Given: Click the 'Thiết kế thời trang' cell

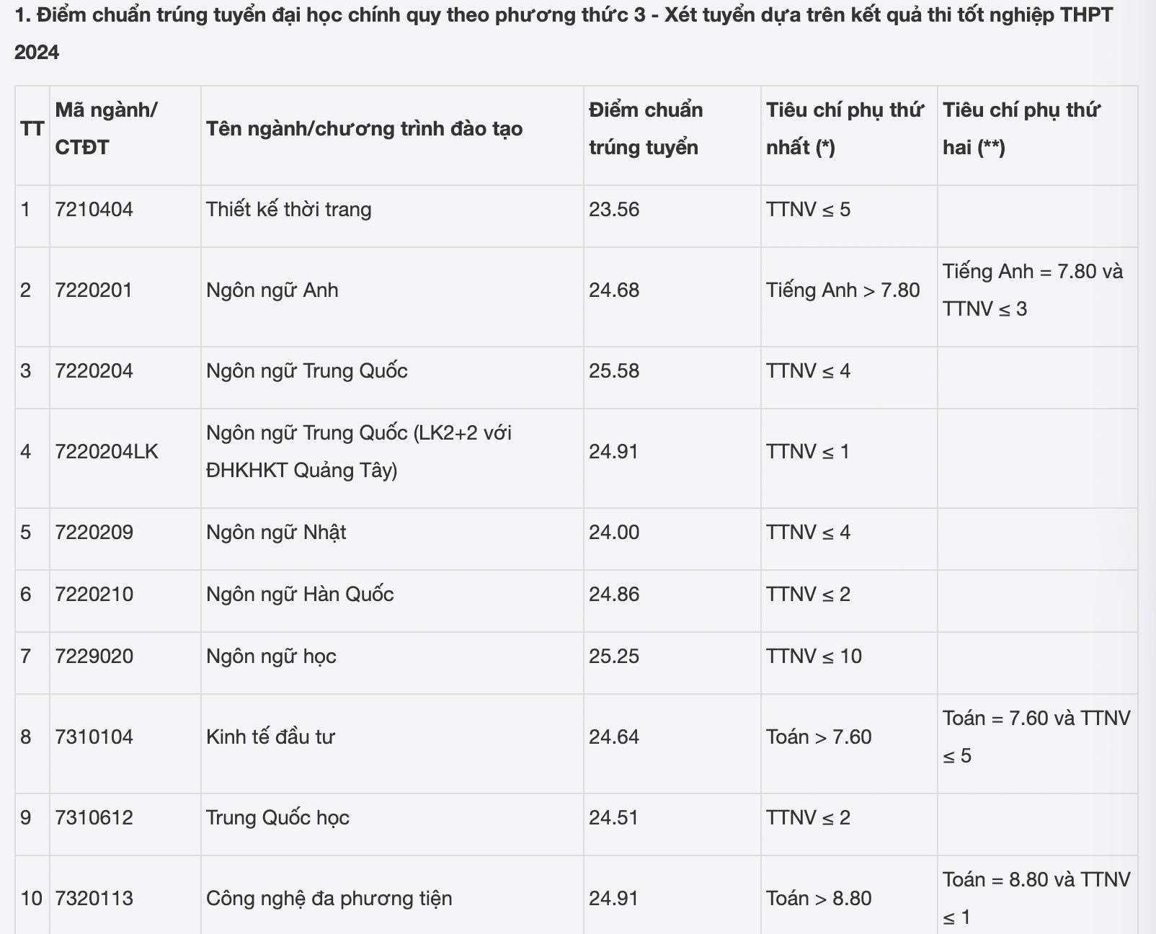Looking at the screenshot, I should click(288, 210).
